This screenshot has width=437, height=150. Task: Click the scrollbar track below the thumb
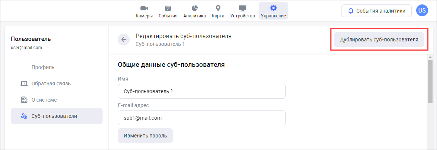[x=430, y=126]
